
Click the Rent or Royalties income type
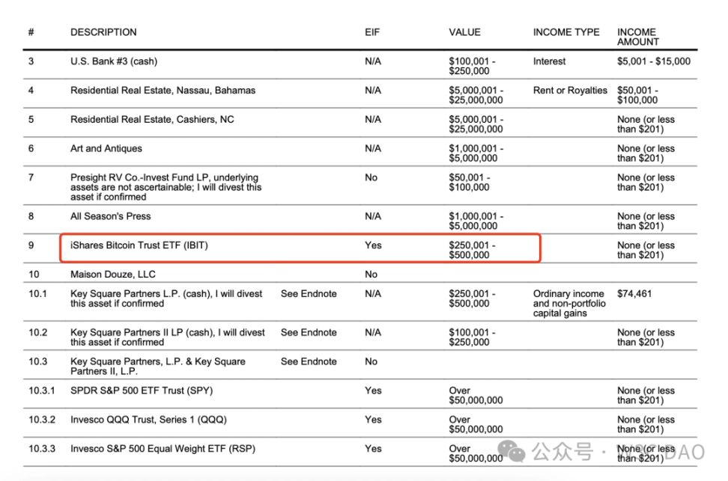(x=570, y=91)
